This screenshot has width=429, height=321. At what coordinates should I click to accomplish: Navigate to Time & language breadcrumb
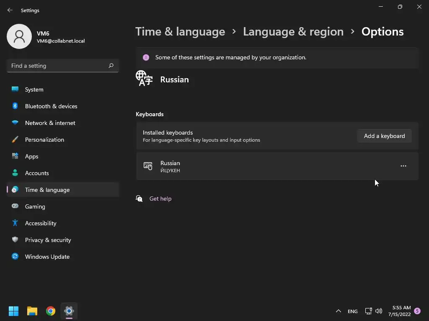(180, 32)
